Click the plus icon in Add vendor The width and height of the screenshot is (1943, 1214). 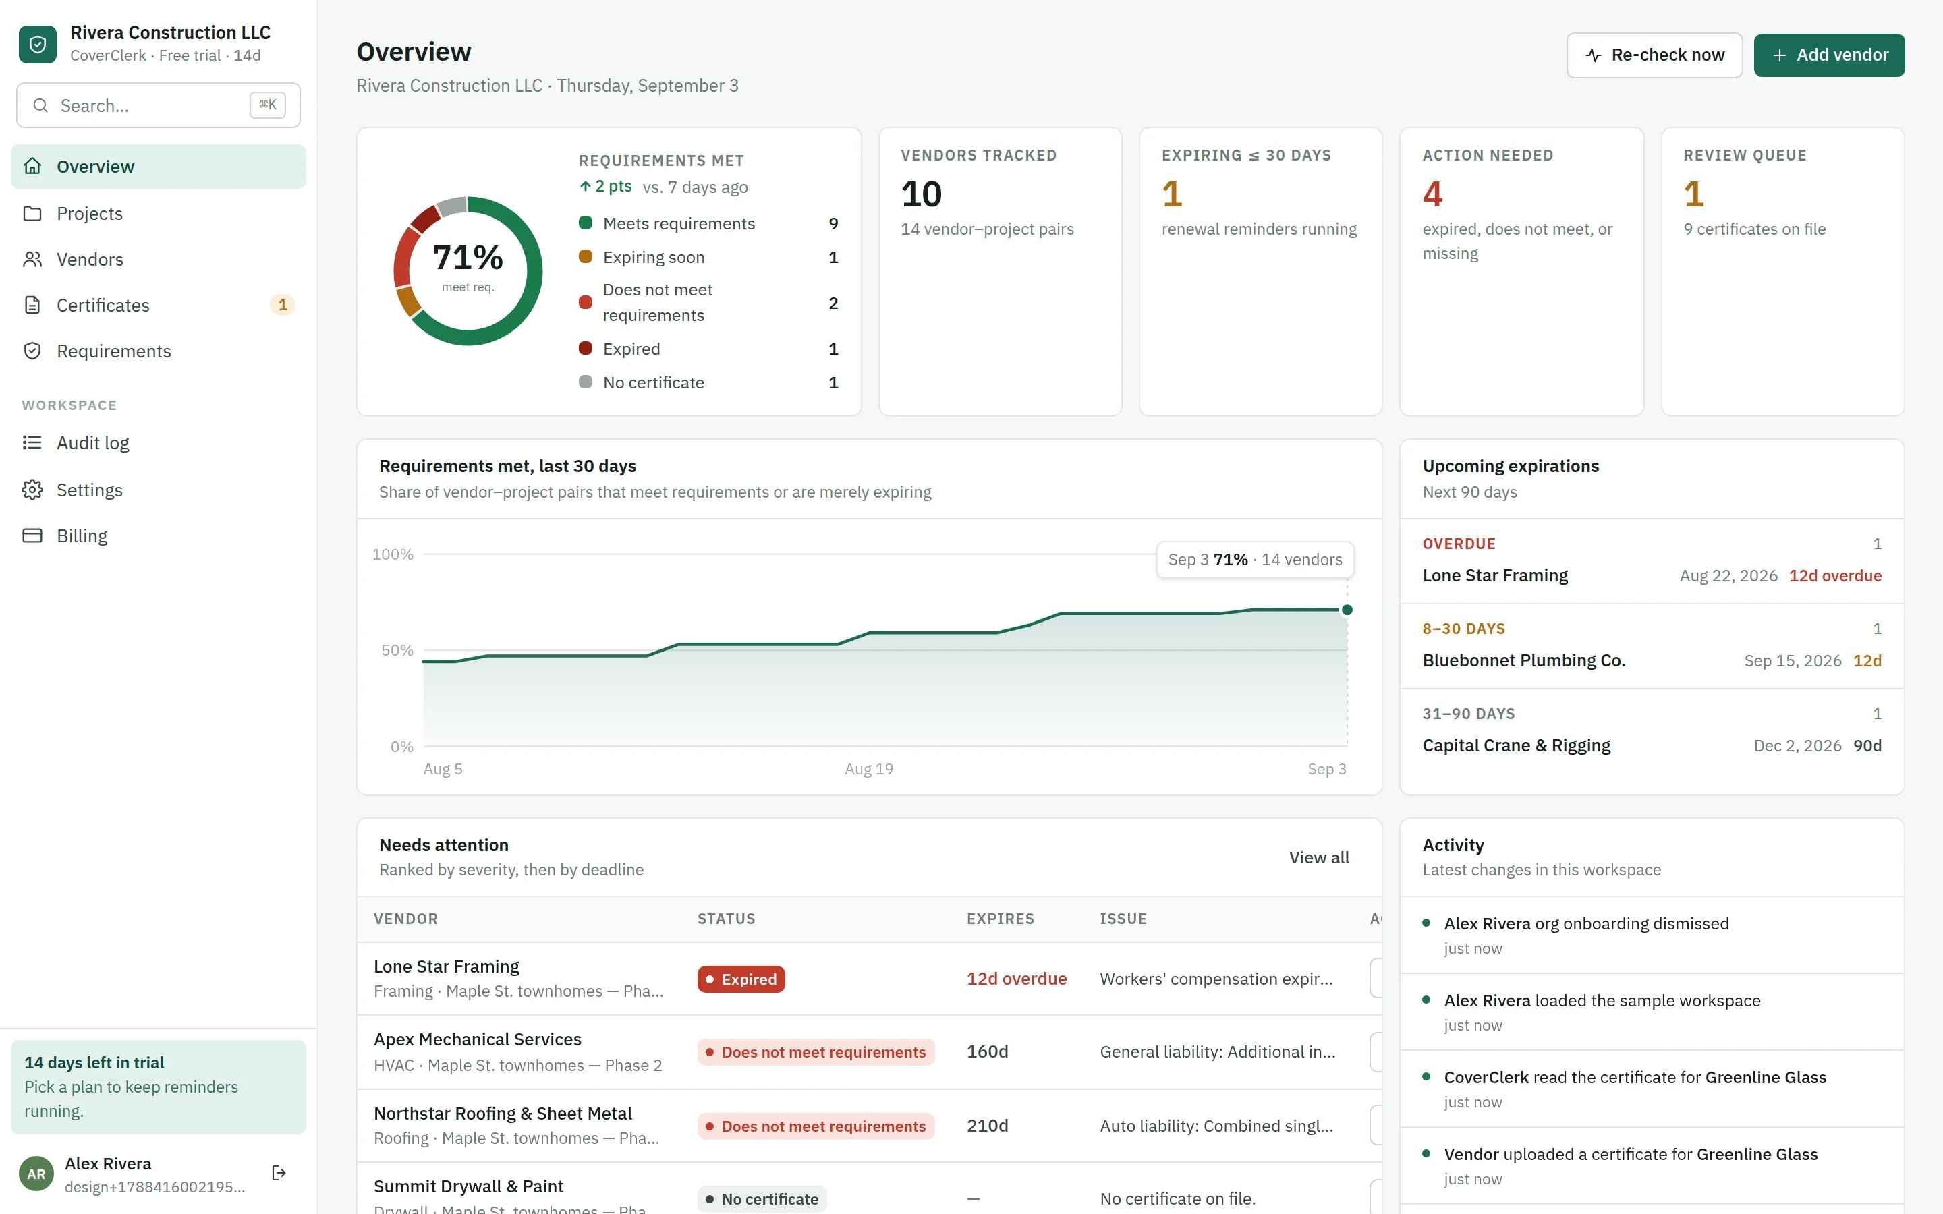(1779, 55)
